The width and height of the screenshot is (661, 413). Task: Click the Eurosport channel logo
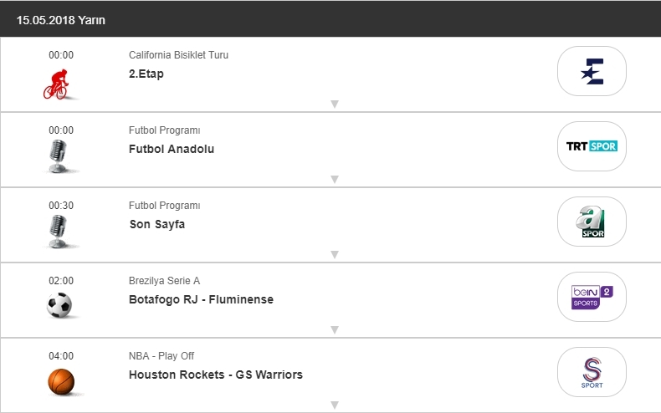click(592, 72)
